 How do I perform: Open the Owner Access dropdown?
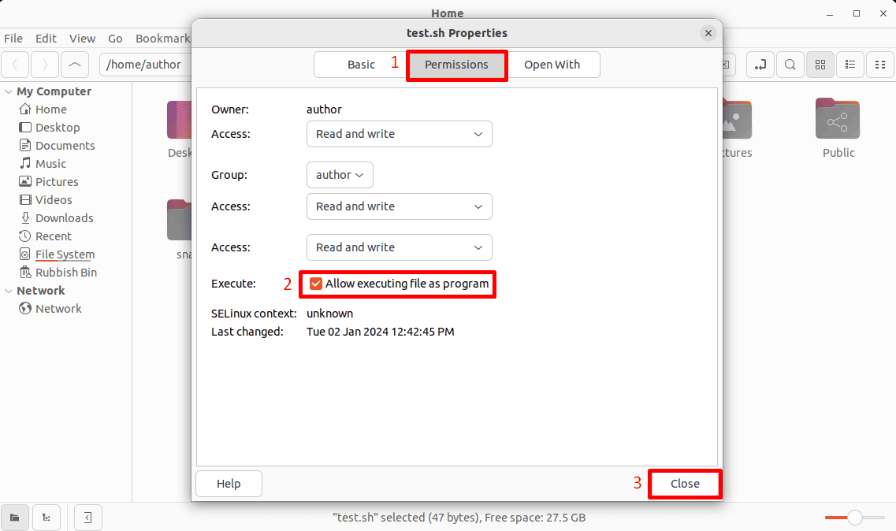pyautogui.click(x=399, y=134)
